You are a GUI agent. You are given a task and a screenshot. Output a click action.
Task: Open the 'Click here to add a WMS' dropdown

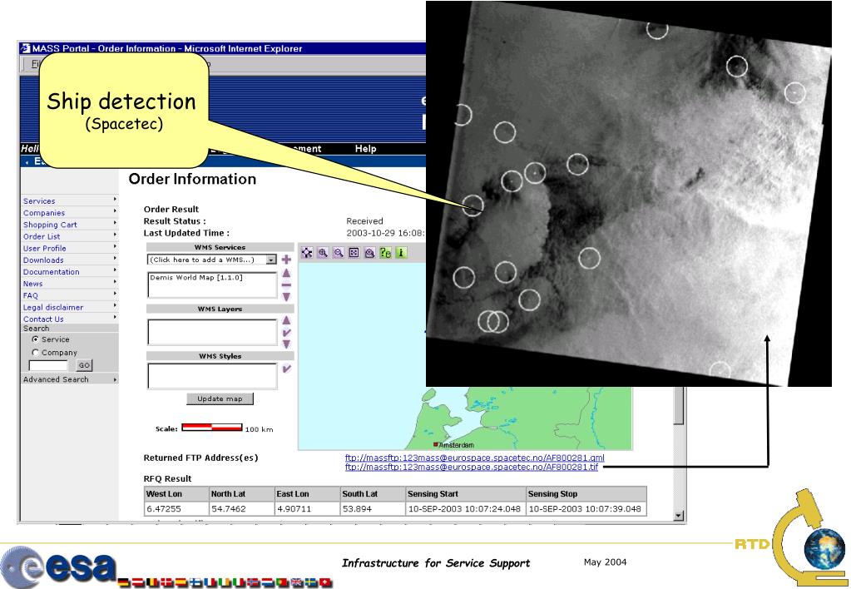271,260
